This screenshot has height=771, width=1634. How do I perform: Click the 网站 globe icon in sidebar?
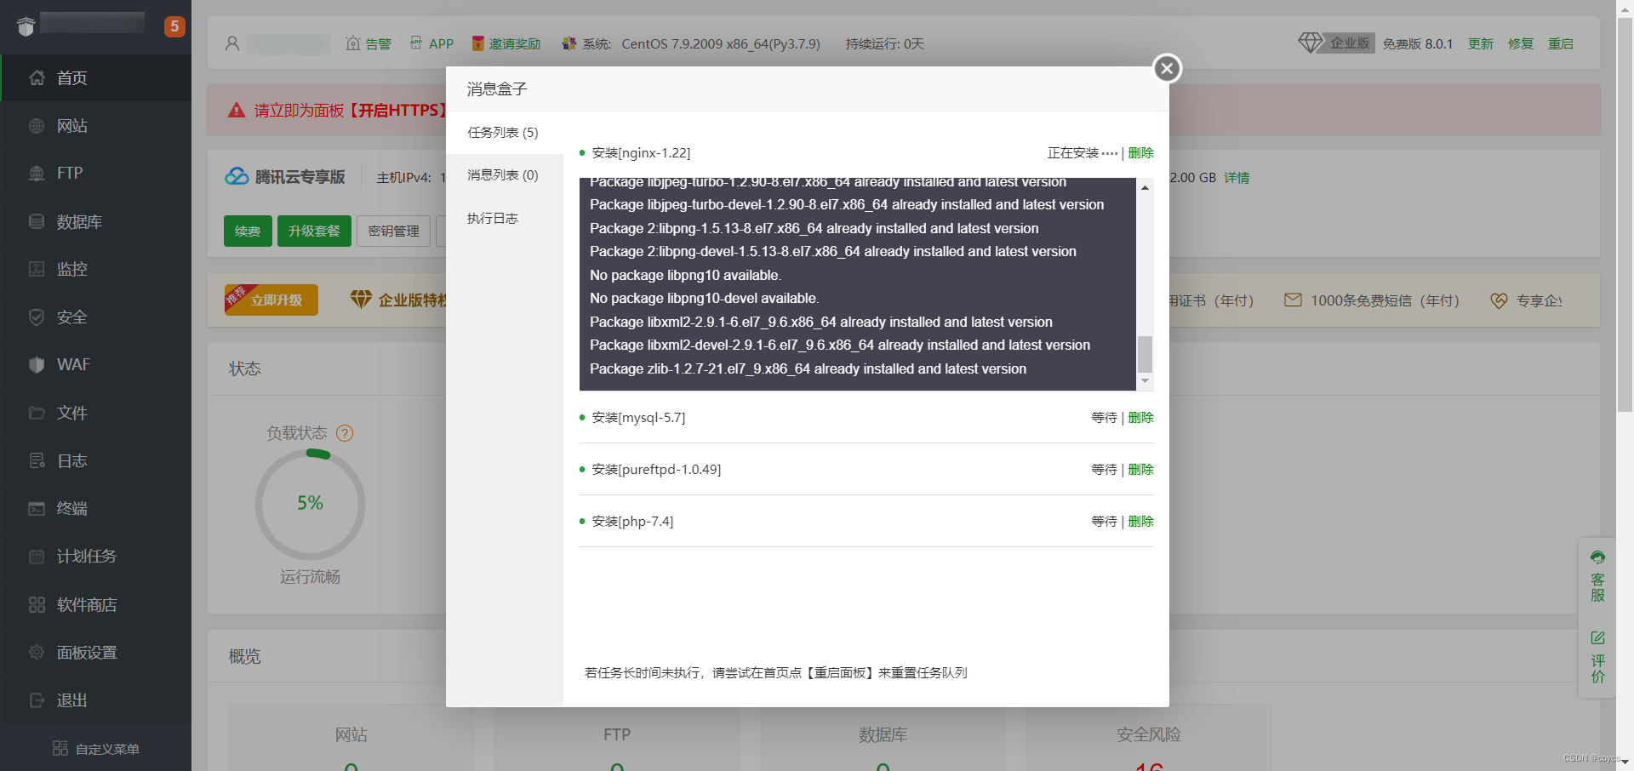pos(37,126)
